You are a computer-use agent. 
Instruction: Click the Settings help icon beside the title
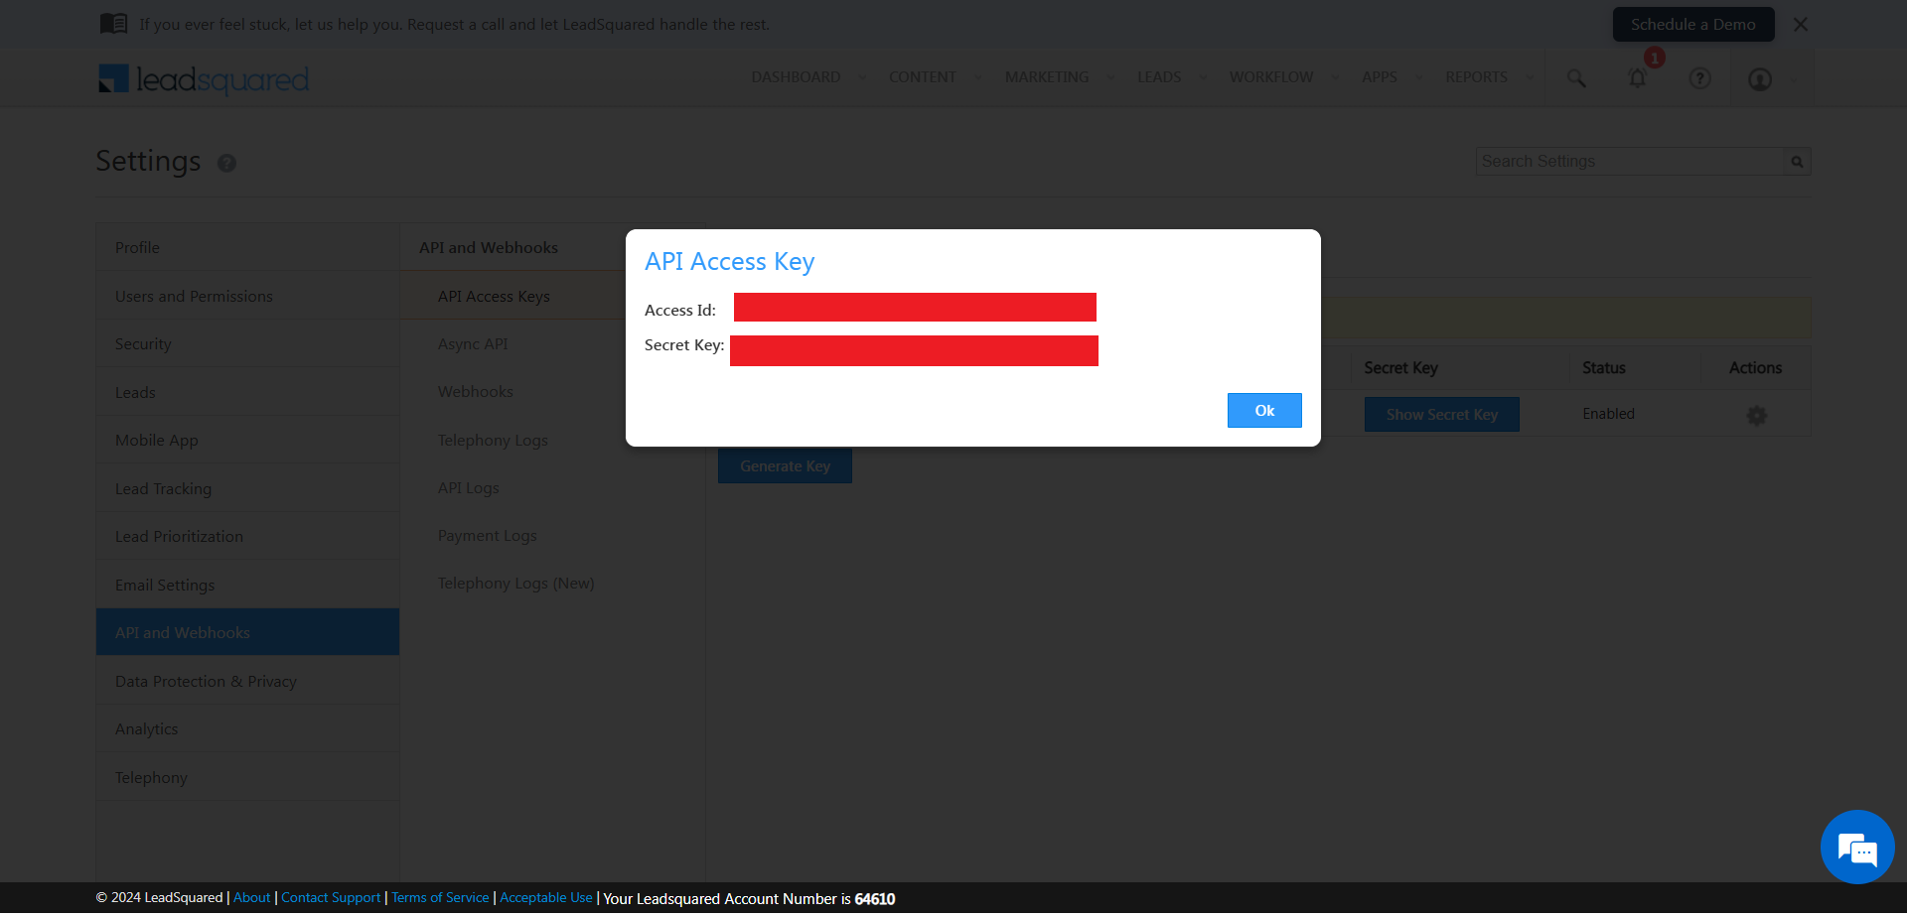coord(226,163)
